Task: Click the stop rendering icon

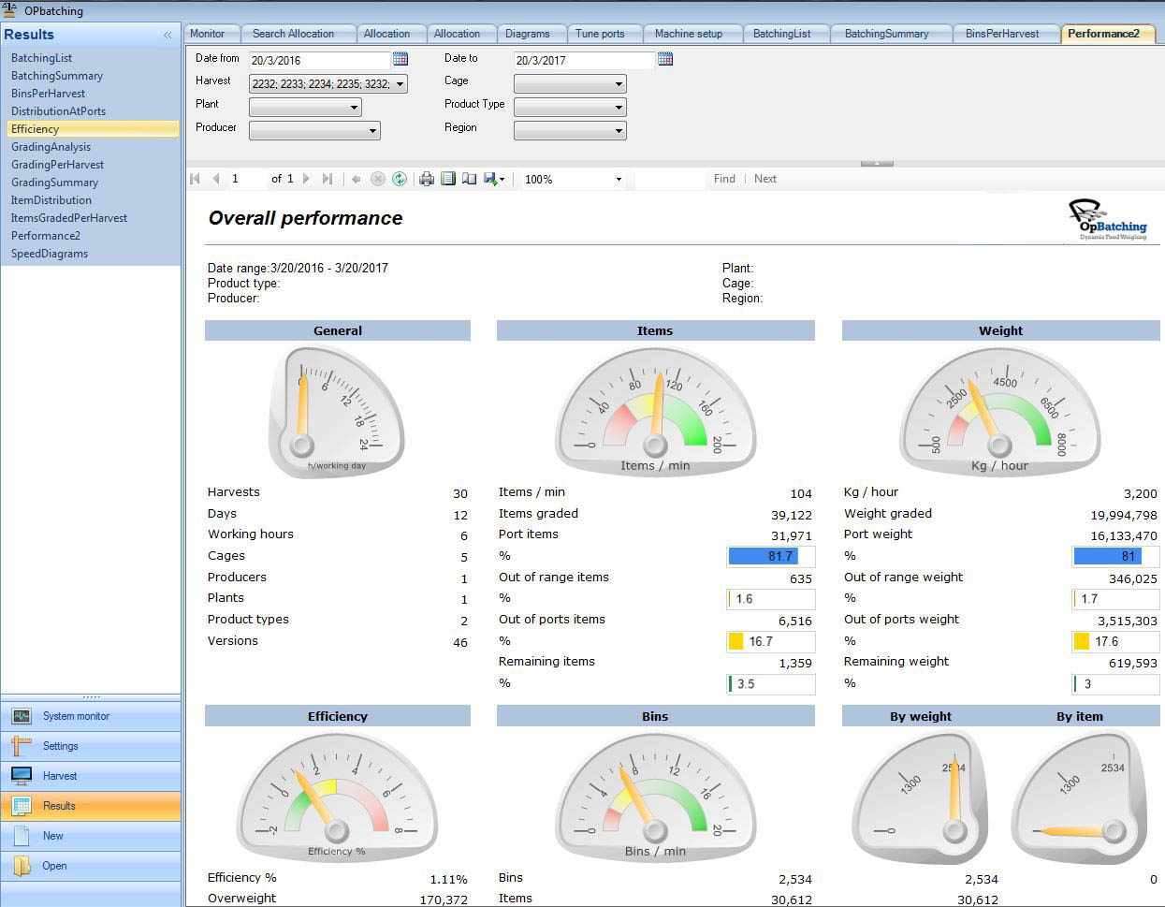Action: (378, 179)
